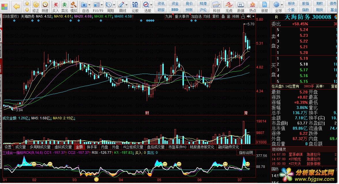Click the 设置 settings button
Viewport: 339px width, 184px height.
click(x=8, y=147)
